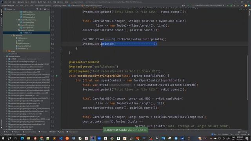The height and width of the screenshot is (141, 251).
Task: Open the File menu
Action: click(x=6, y=2)
